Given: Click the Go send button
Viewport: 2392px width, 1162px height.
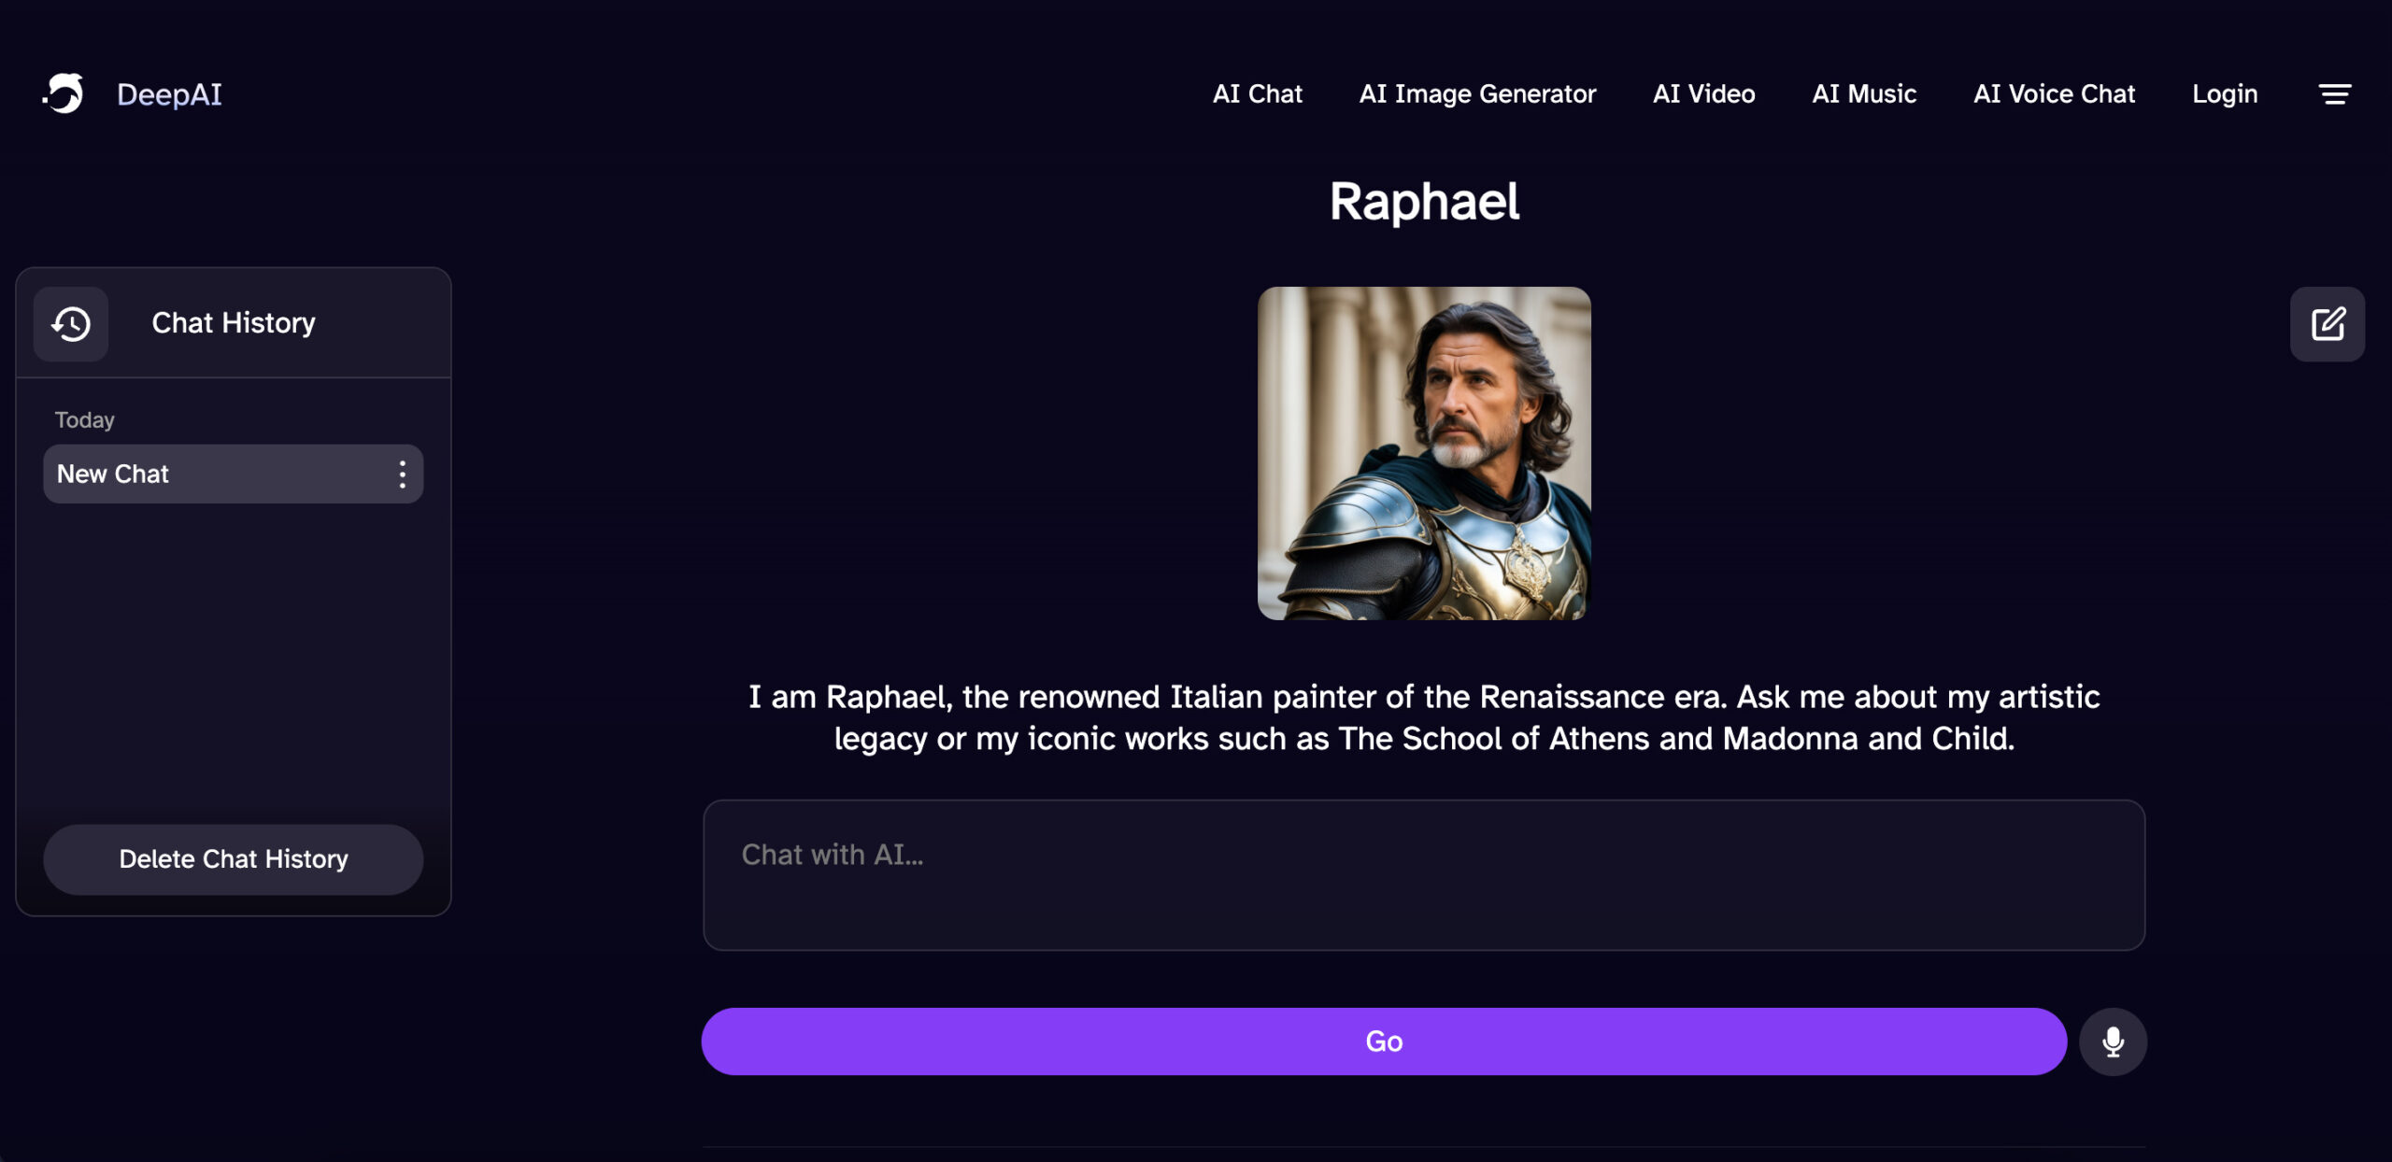Looking at the screenshot, I should click(x=1384, y=1042).
